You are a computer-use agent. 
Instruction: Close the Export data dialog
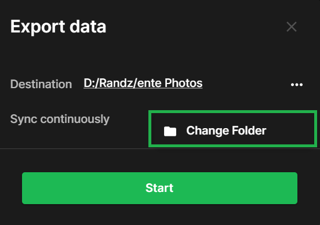pos(292,27)
